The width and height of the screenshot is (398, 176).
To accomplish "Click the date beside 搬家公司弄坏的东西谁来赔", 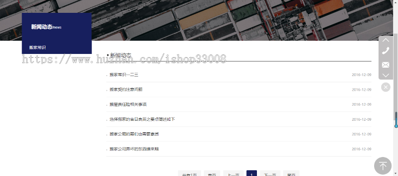I will tap(361, 149).
